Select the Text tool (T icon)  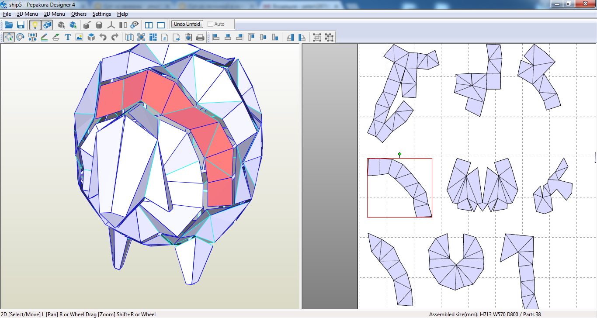click(x=68, y=37)
